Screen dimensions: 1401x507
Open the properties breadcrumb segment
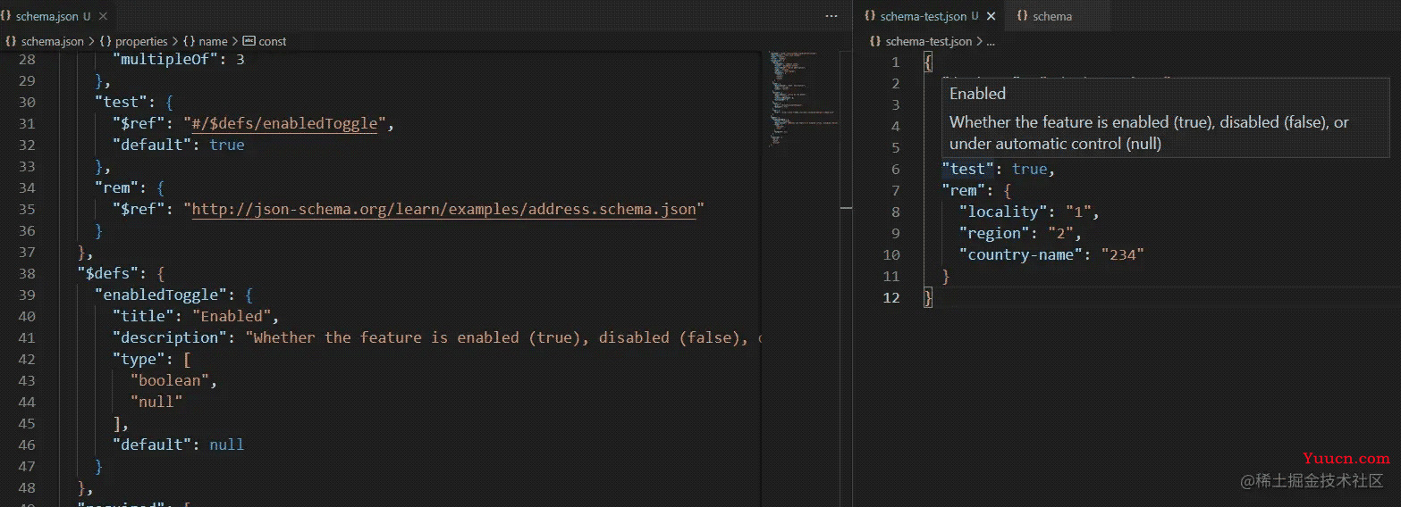(x=141, y=41)
